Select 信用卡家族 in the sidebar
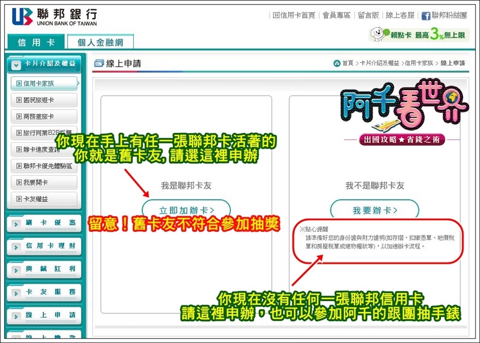480x343 pixels. pyautogui.click(x=44, y=83)
